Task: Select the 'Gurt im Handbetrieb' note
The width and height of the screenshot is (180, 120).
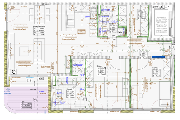Action: 46,66
